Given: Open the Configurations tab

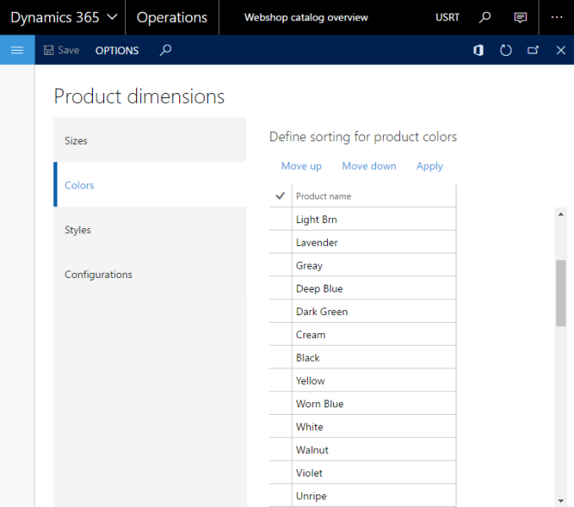Looking at the screenshot, I should (x=150, y=275).
